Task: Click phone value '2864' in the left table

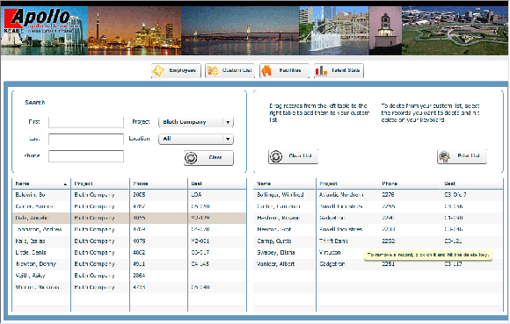Action: point(139,276)
